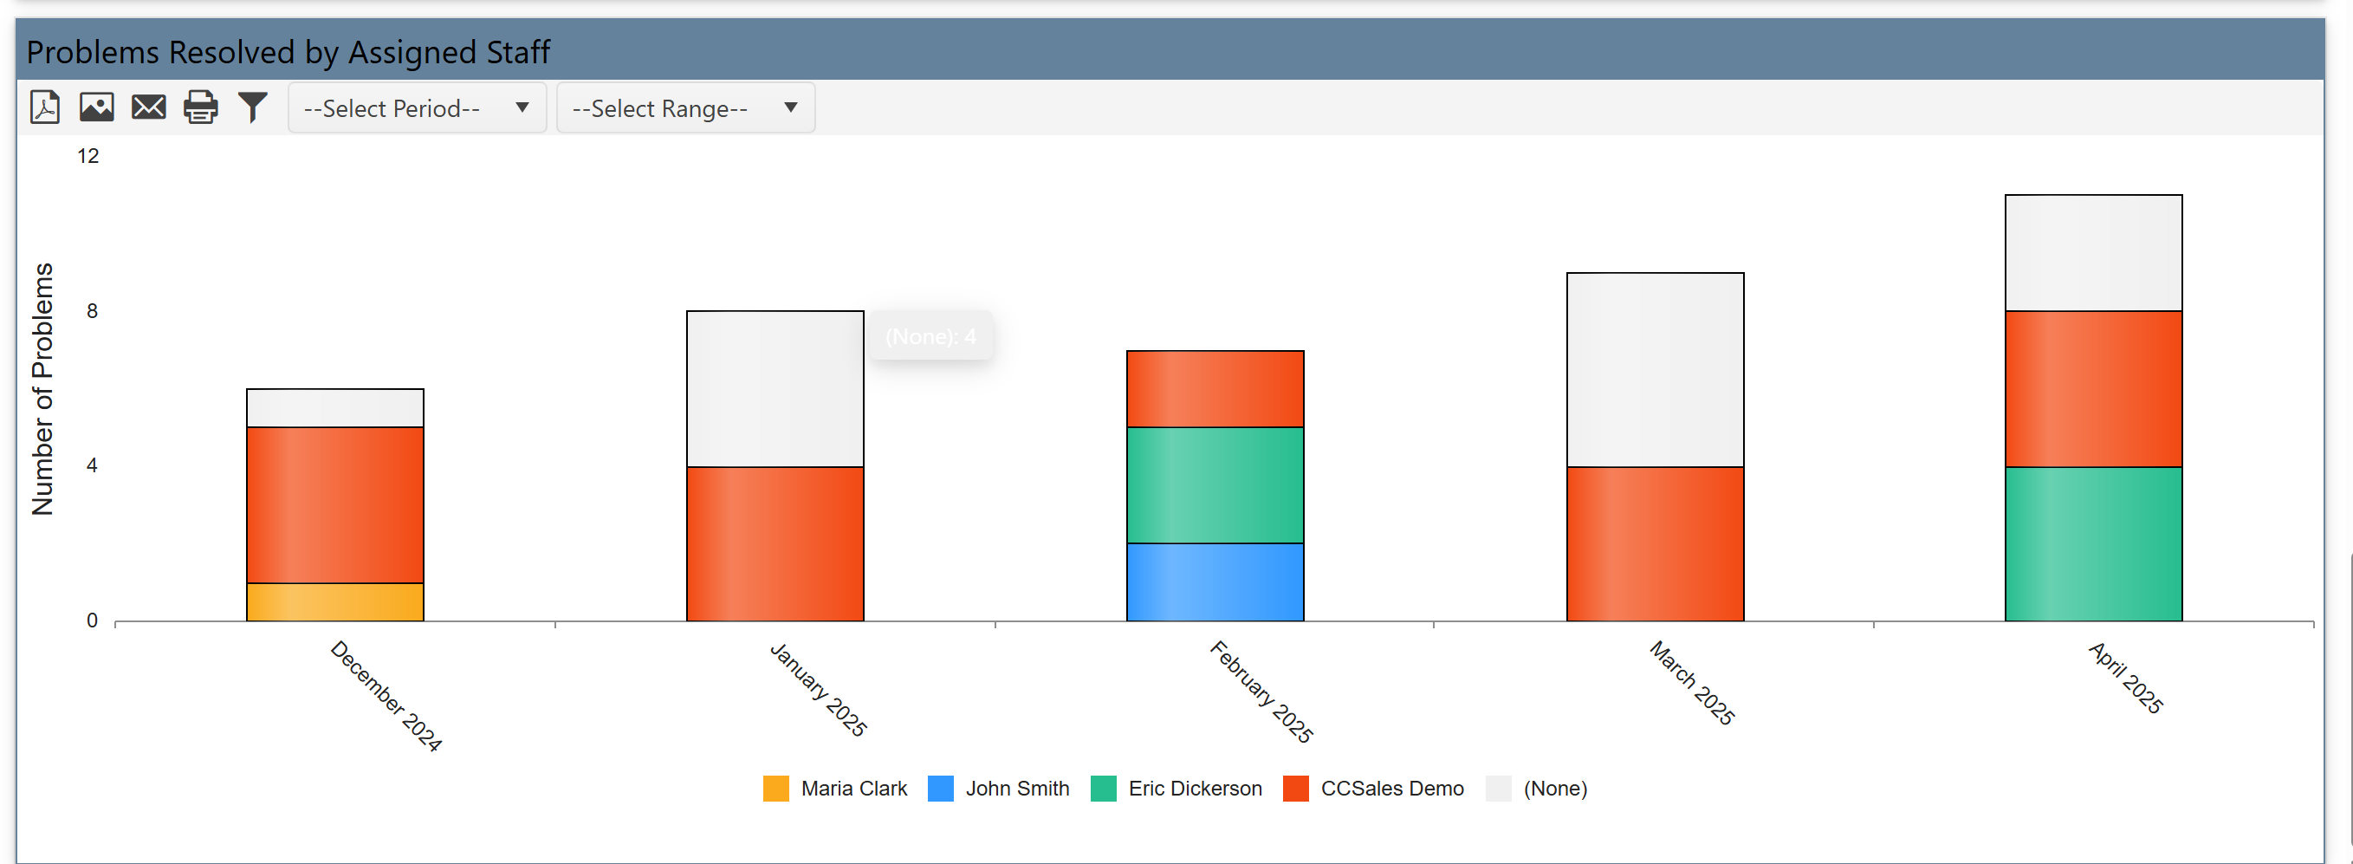This screenshot has width=2353, height=864.
Task: Print the chart using printer icon
Action: point(201,107)
